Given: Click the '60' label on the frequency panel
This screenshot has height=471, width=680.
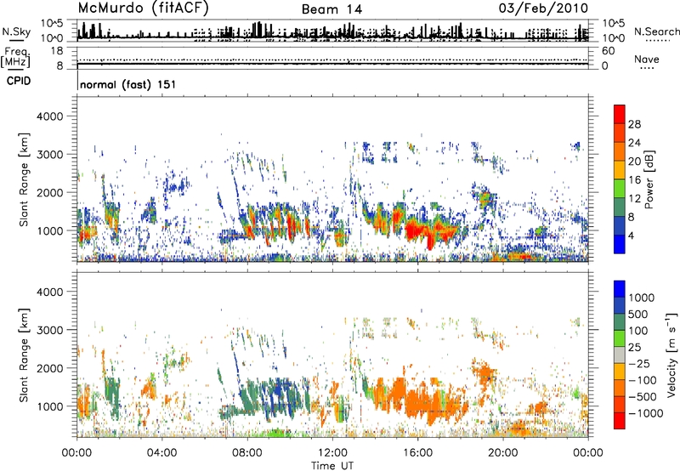Looking at the screenshot, I should 608,51.
